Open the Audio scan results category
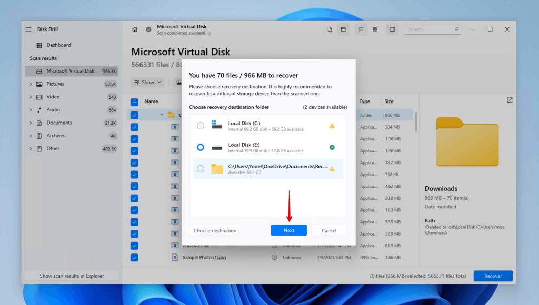The image size is (539, 305). point(53,109)
